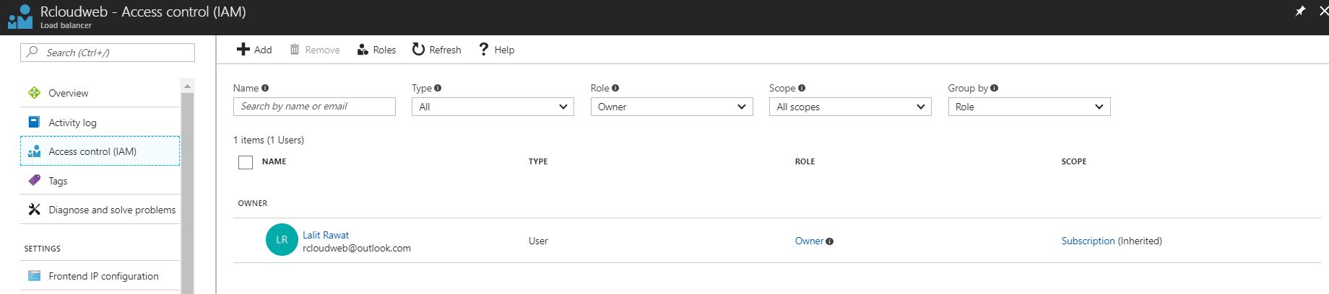Tick the select-all checkbox beside NAME
Image resolution: width=1329 pixels, height=294 pixels.
click(x=246, y=162)
